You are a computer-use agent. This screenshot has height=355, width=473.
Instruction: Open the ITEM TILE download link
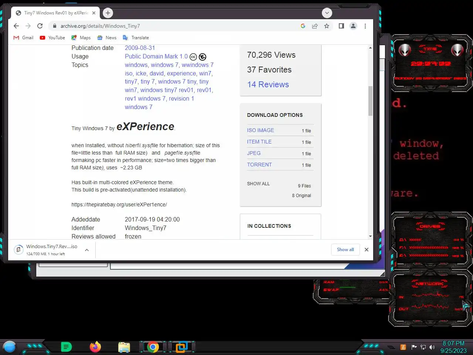[x=259, y=142]
